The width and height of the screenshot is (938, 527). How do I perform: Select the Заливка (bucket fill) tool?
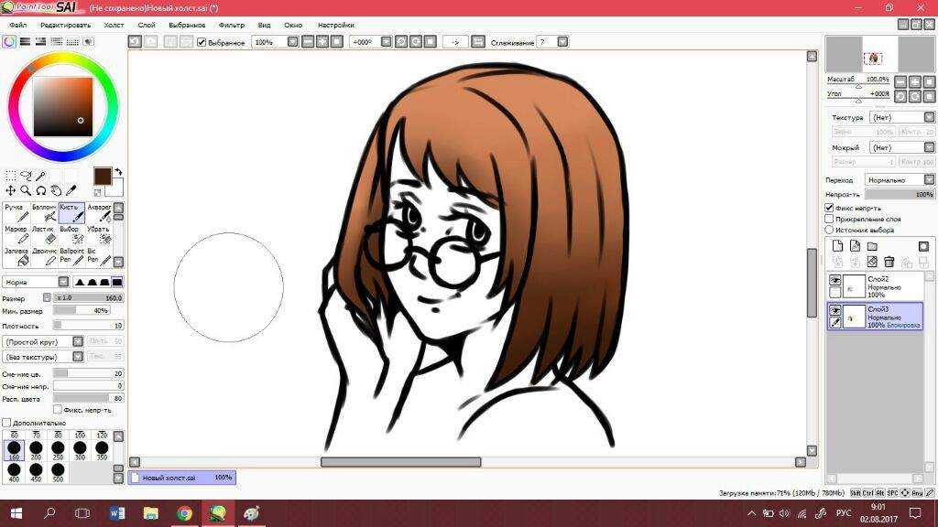pos(16,256)
